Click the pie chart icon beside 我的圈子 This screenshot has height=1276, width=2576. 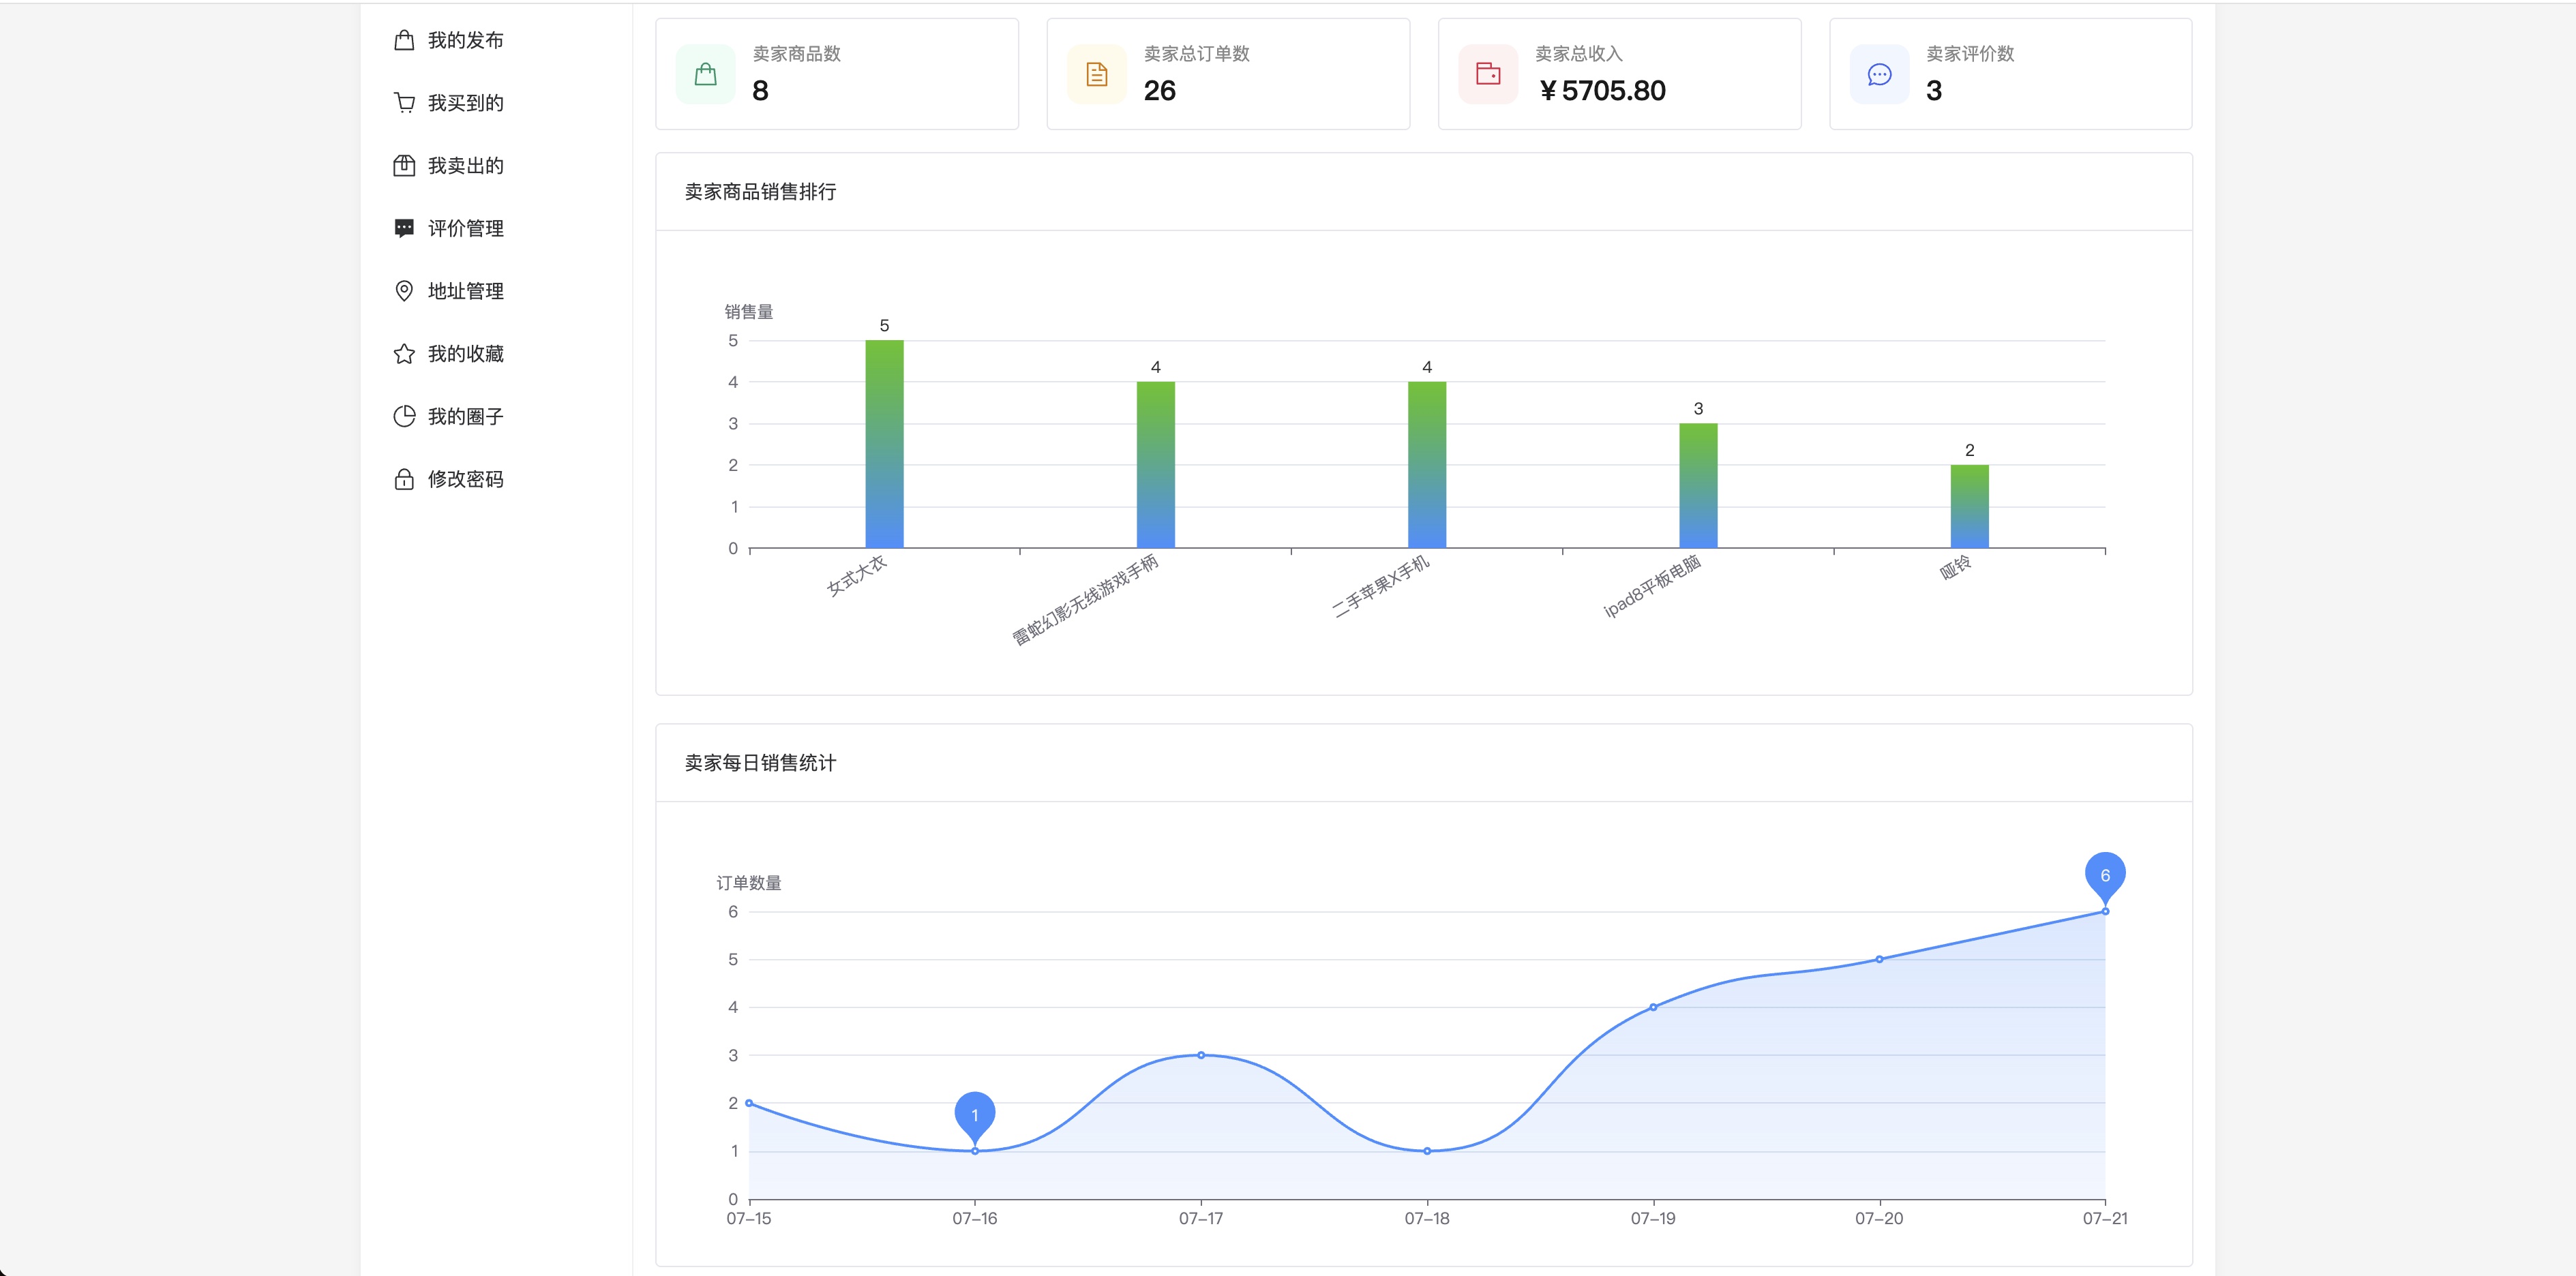(404, 416)
